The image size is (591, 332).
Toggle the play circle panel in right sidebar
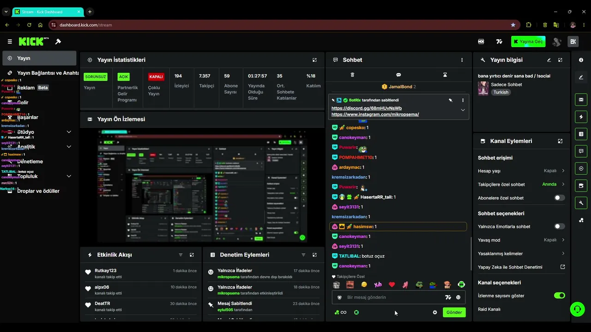tap(581, 168)
